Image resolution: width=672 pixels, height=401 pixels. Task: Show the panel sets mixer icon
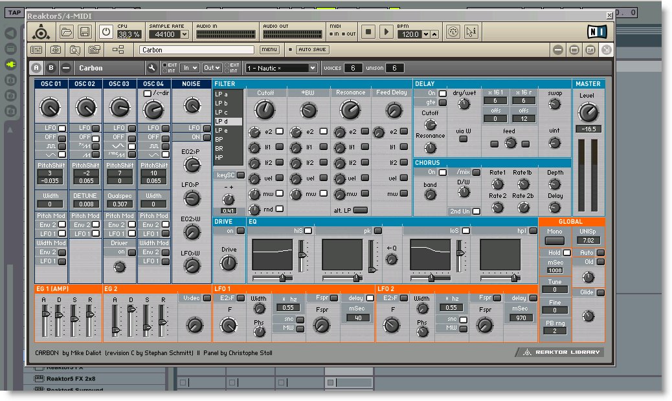point(36,50)
